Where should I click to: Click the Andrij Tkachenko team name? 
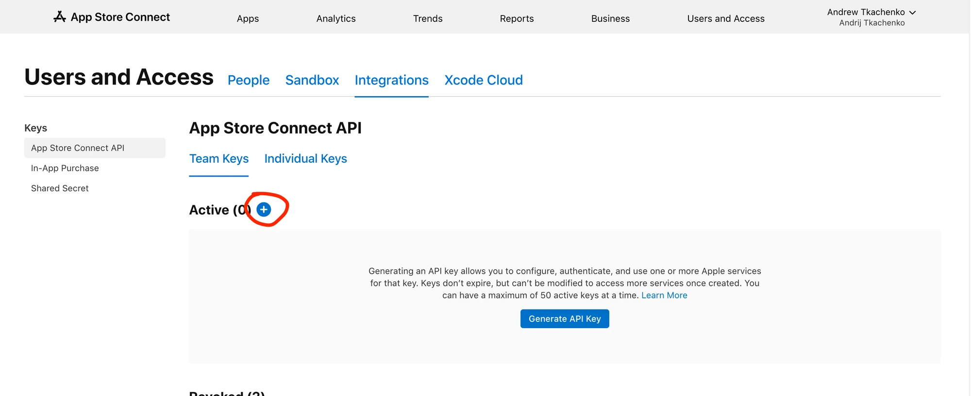872,23
